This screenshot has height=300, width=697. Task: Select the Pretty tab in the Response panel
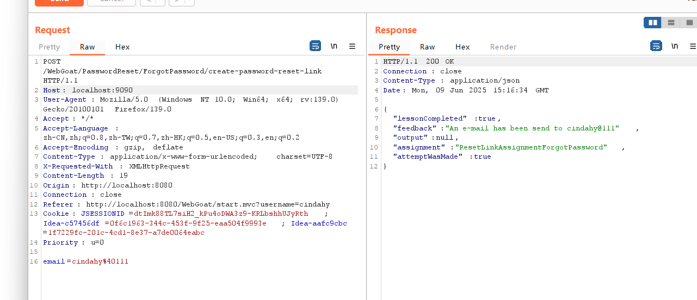[389, 47]
